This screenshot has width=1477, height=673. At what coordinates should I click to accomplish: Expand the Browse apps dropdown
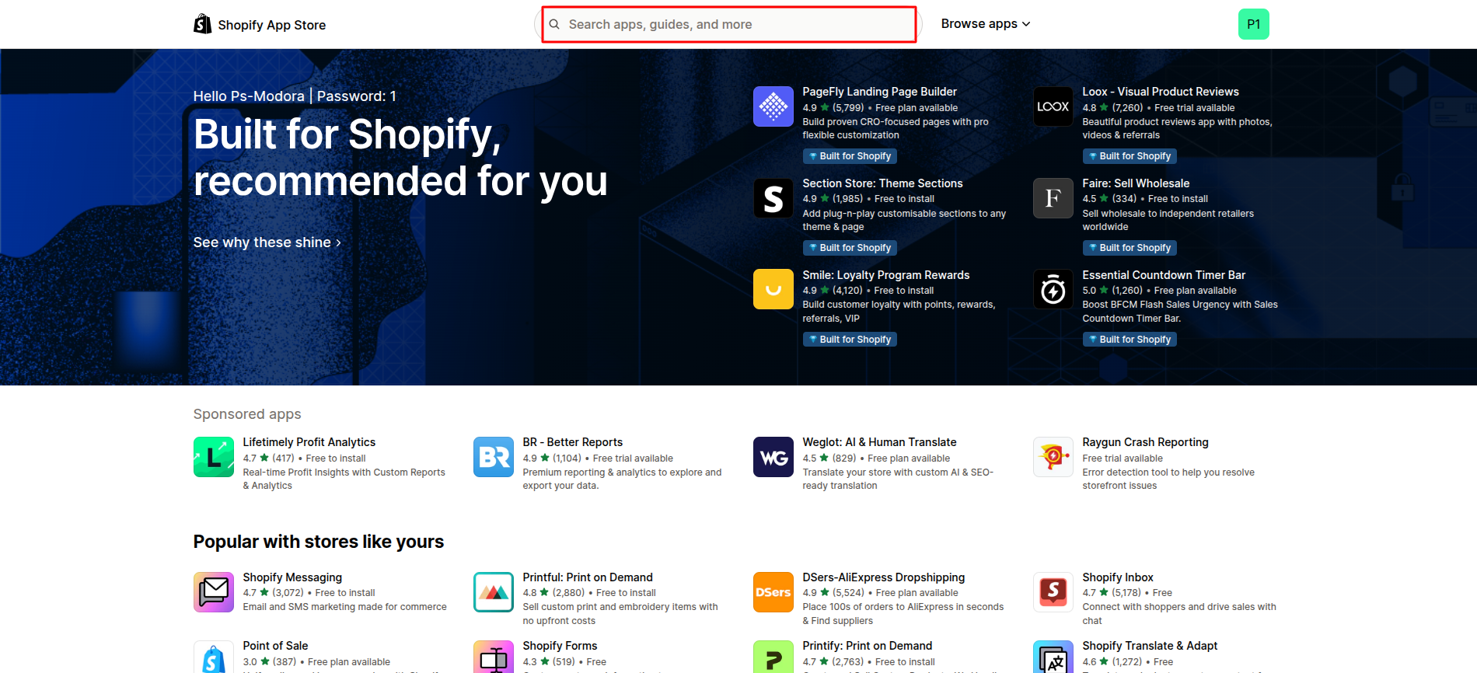pos(985,24)
